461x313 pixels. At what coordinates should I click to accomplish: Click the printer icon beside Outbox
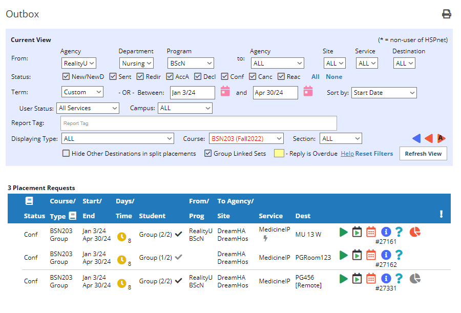(446, 14)
